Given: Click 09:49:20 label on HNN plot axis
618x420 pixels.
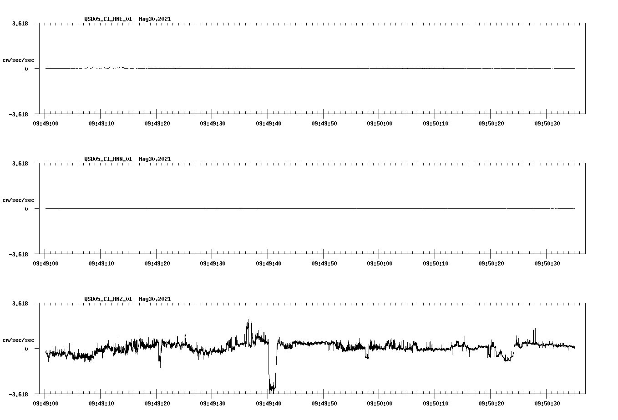Looking at the screenshot, I should click(157, 263).
